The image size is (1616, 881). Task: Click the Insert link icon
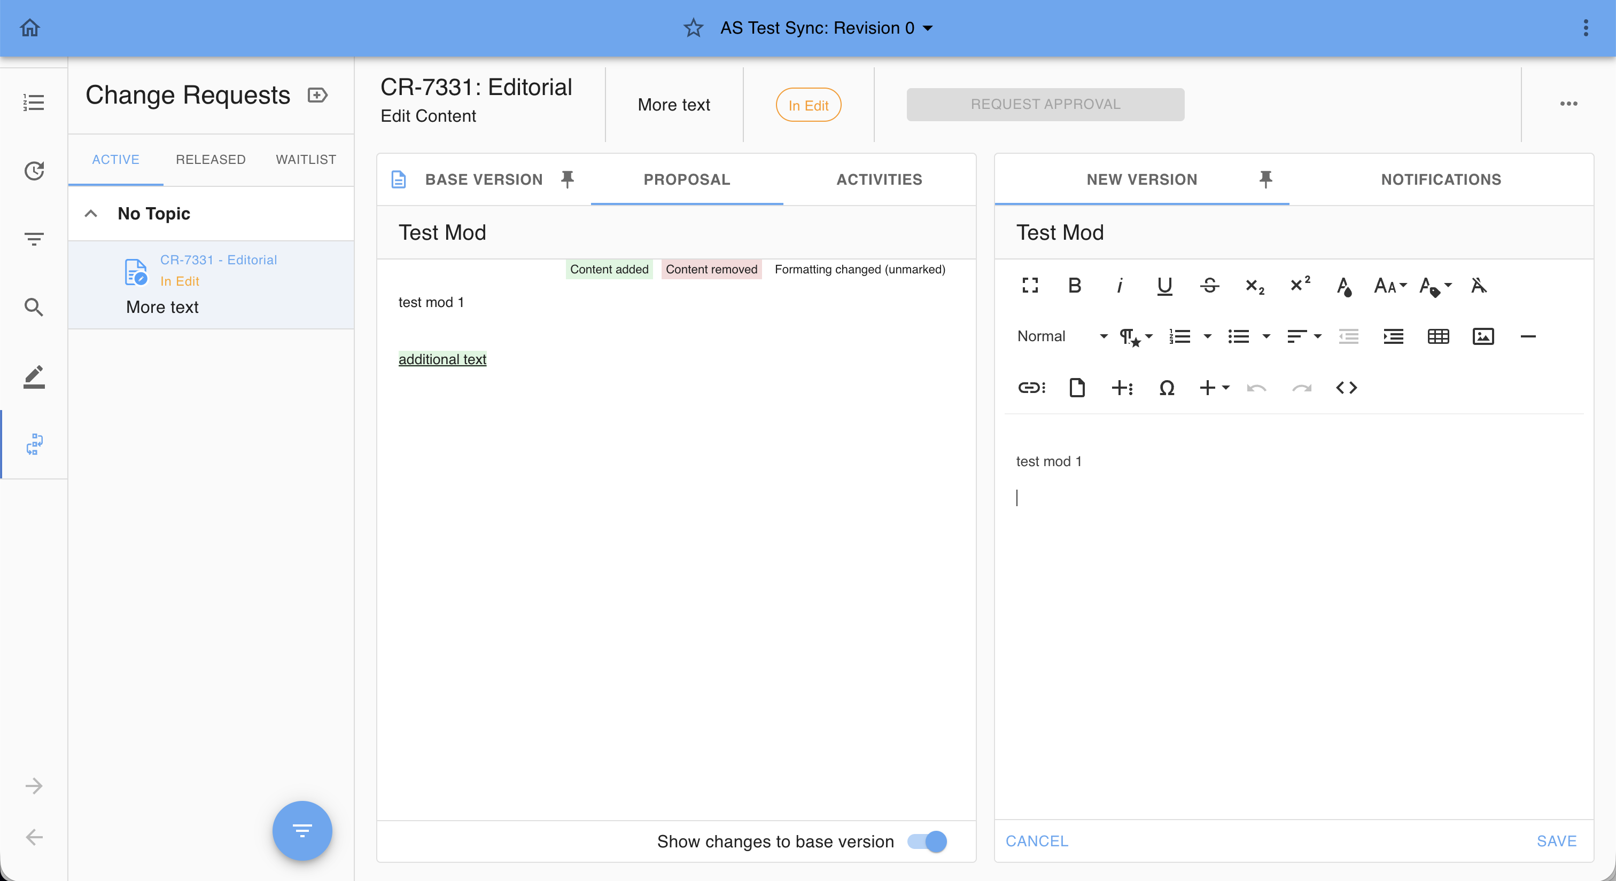(1031, 388)
